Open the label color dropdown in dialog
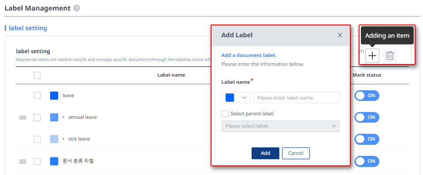The width and height of the screenshot is (423, 175). (x=236, y=97)
